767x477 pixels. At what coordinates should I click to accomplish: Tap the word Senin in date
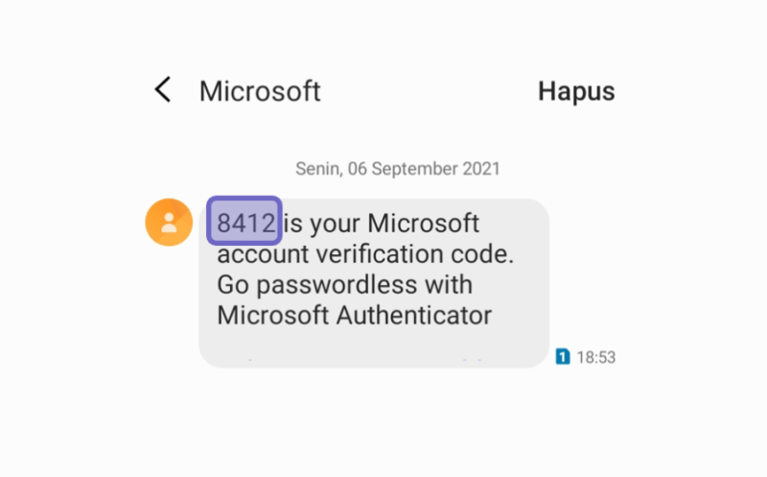tap(318, 169)
